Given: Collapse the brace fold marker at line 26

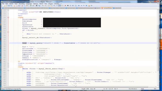Looking at the screenshot, I should click(8, 32).
